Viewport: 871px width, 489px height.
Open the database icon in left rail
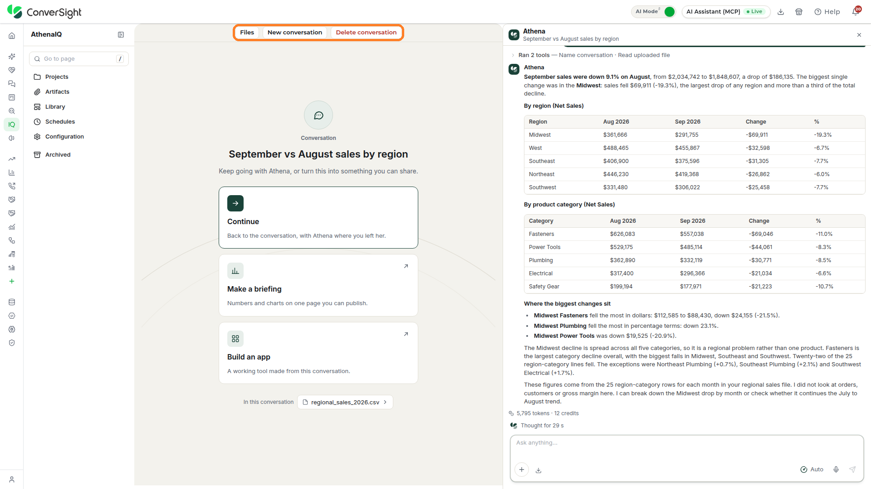(x=12, y=302)
